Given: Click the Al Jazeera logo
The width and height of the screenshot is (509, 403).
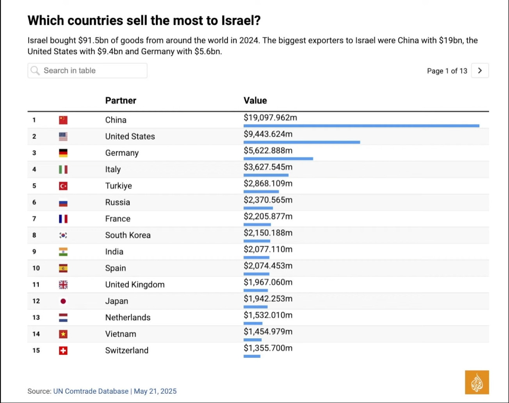Looking at the screenshot, I should 477,382.
